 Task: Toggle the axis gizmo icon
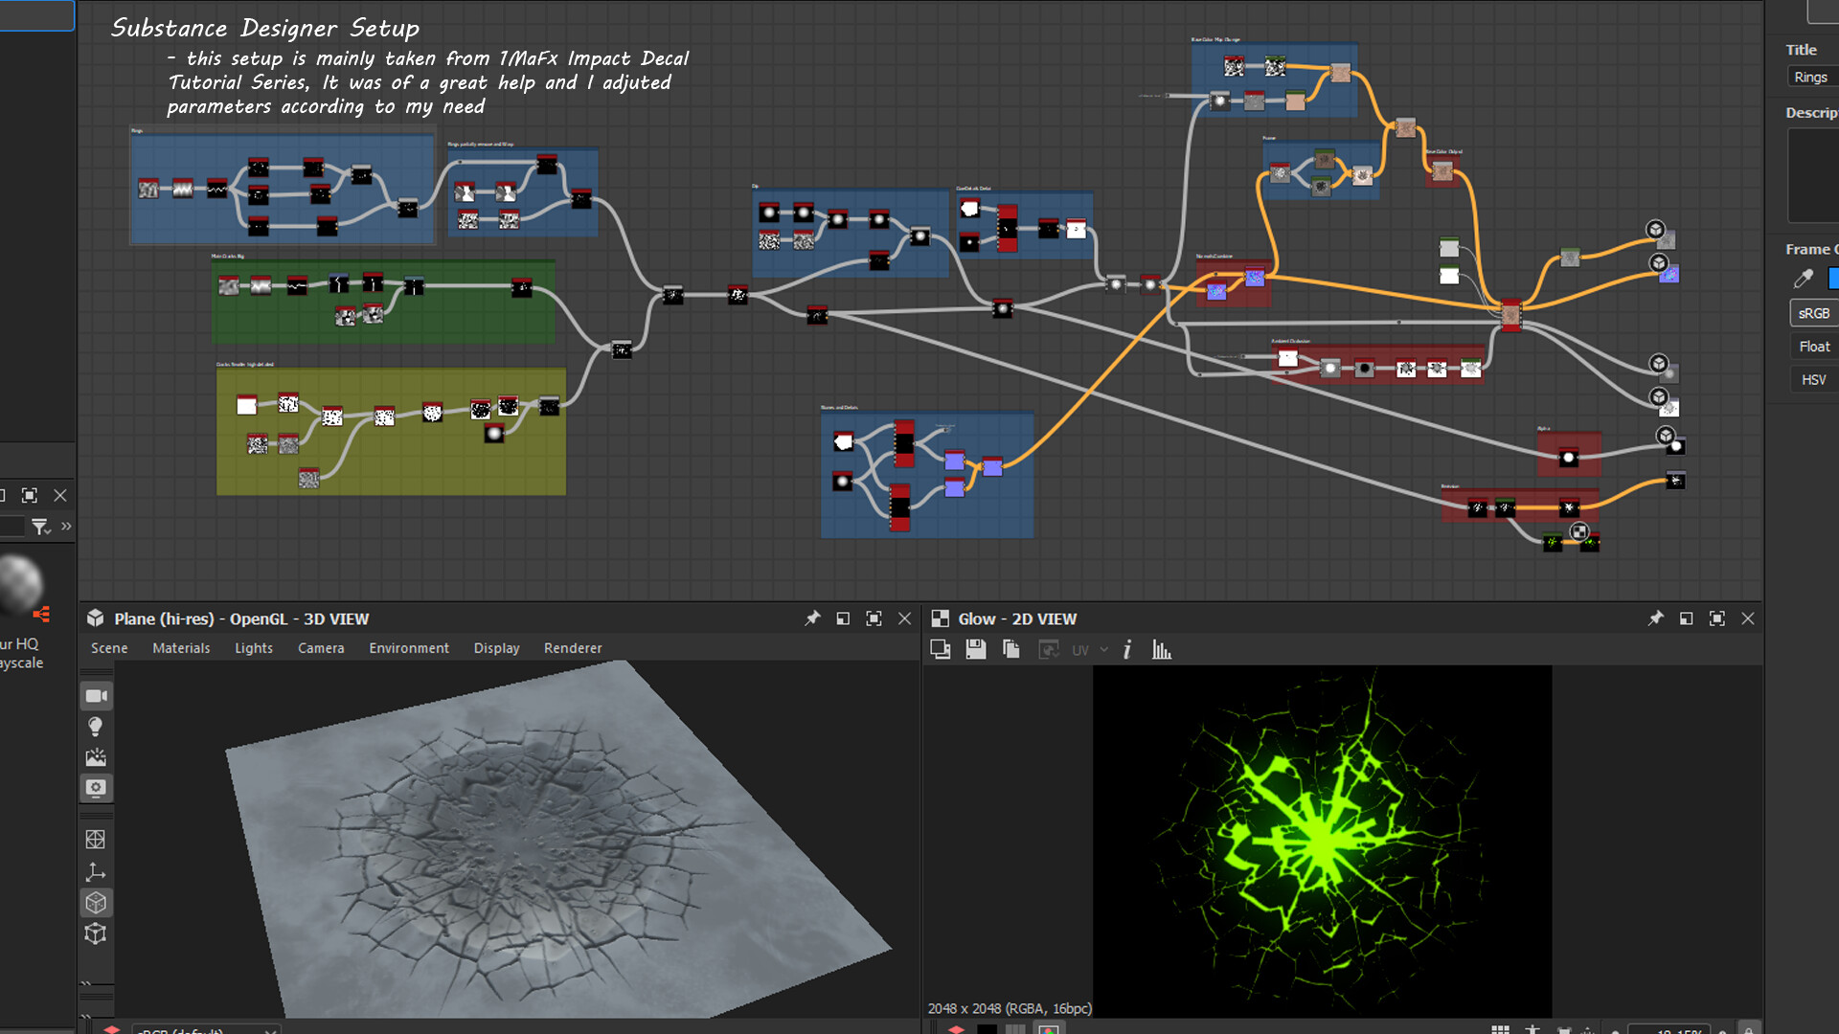[96, 871]
